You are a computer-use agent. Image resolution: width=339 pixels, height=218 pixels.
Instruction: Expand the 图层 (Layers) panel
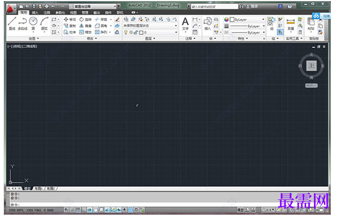pyautogui.click(x=150, y=38)
